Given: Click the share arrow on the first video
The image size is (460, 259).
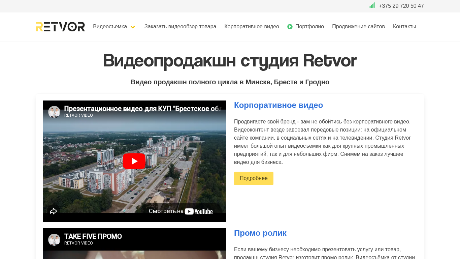Looking at the screenshot, I should click(x=54, y=211).
